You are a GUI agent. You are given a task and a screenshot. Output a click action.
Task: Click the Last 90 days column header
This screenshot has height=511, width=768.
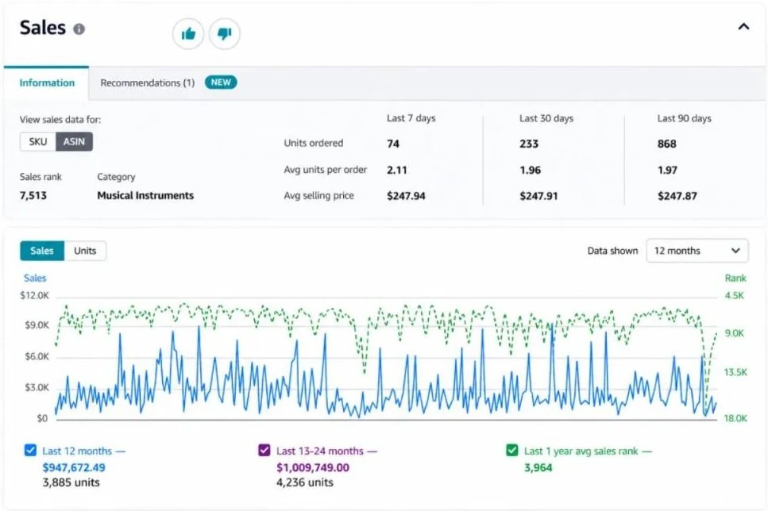(x=685, y=118)
